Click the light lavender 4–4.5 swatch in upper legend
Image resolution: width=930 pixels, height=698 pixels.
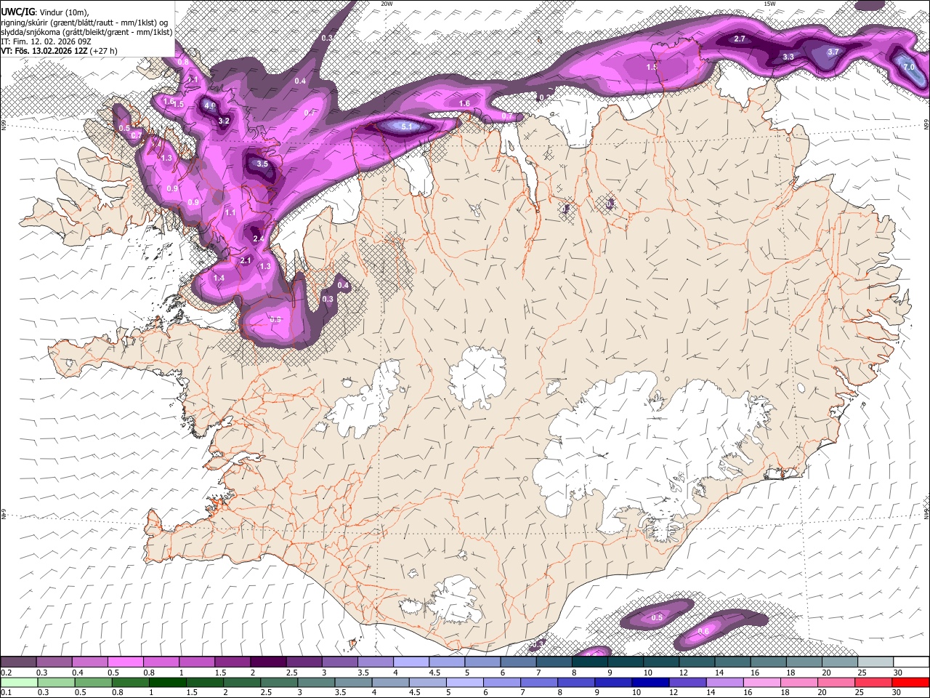[412, 662]
